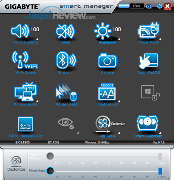The height and width of the screenshot is (180, 174).
Task: Launch the X-Rite Pantone Color icon
Action: click(25, 124)
